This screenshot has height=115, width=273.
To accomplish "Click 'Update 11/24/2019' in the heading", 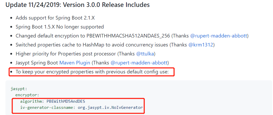I will (x=33, y=5).
